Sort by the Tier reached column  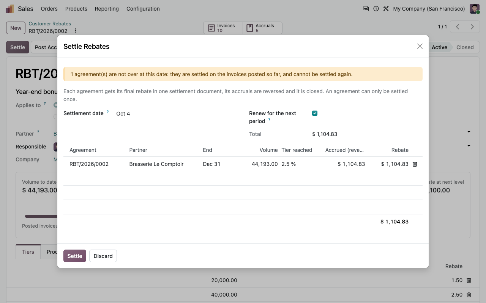pyautogui.click(x=297, y=150)
